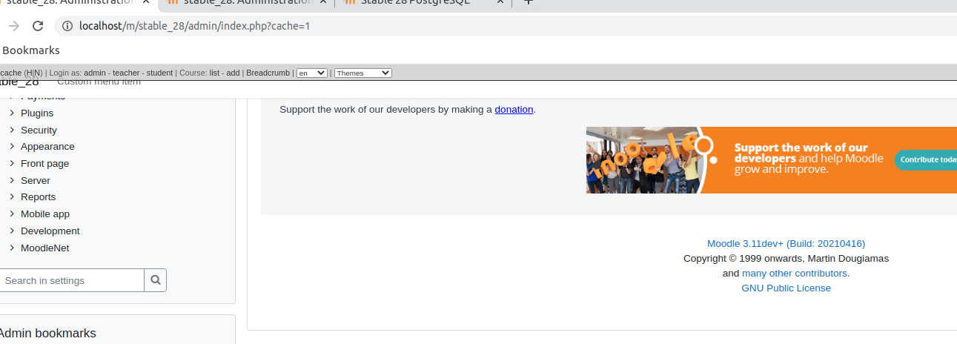Click the search magnifier button in settings

[x=156, y=280]
